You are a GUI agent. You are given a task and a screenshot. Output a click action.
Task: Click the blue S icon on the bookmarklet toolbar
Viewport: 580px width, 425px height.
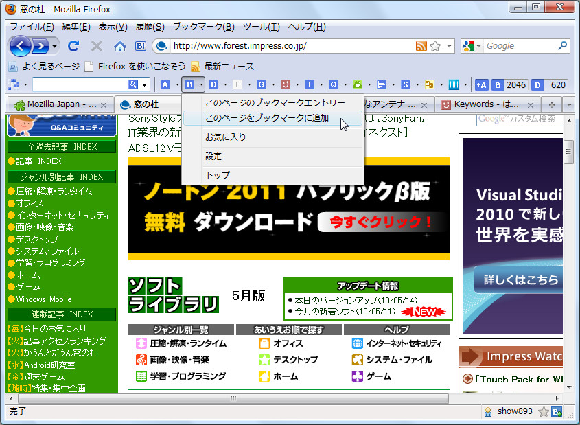click(x=405, y=85)
